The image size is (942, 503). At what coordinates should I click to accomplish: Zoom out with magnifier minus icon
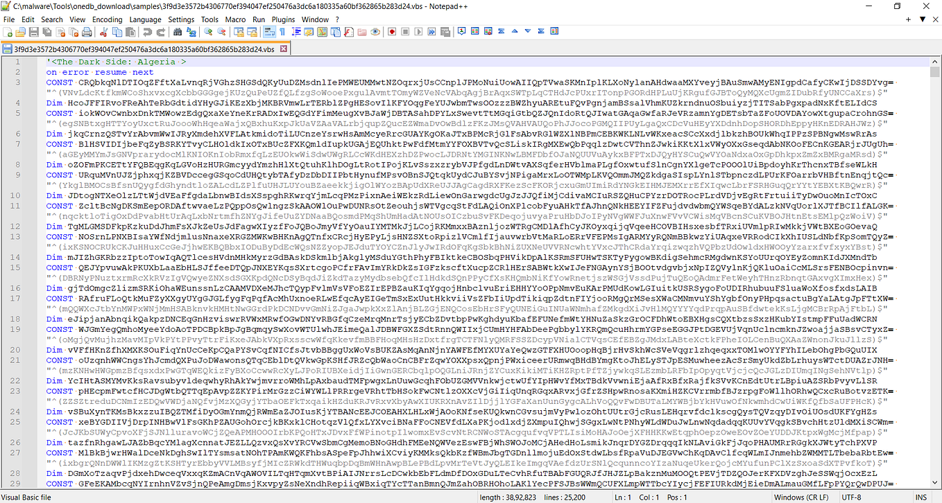tap(221, 32)
